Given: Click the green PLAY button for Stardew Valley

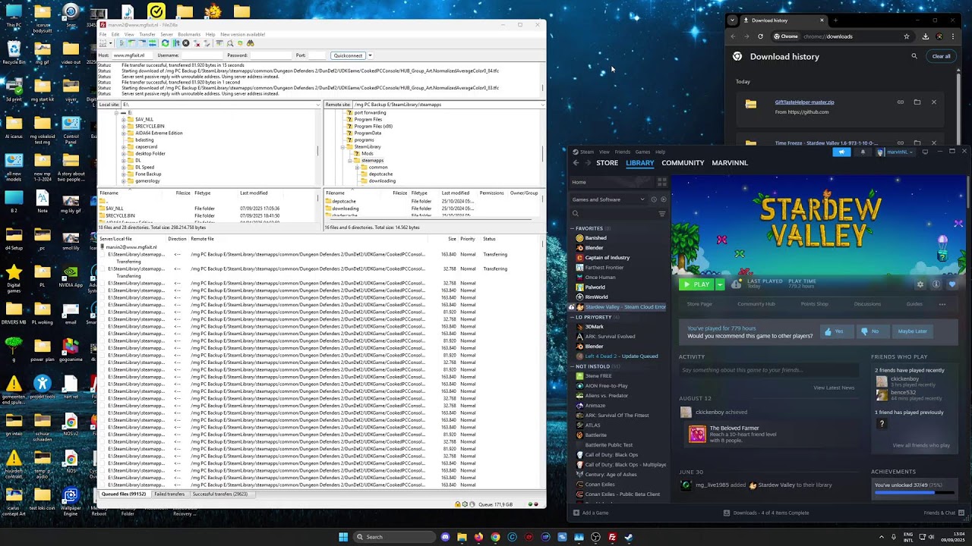Looking at the screenshot, I should pyautogui.click(x=696, y=284).
